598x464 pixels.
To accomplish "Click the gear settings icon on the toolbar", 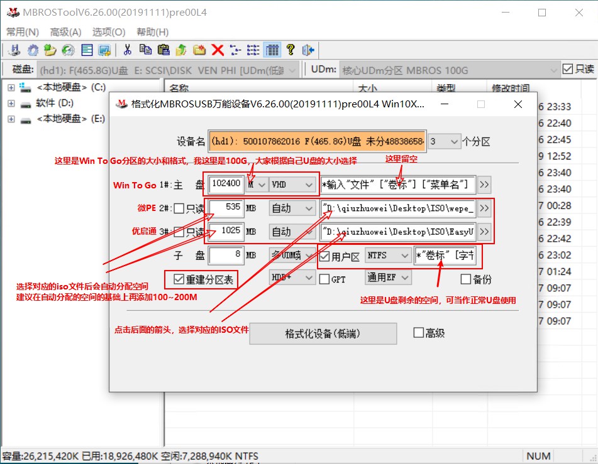I will click(x=33, y=50).
